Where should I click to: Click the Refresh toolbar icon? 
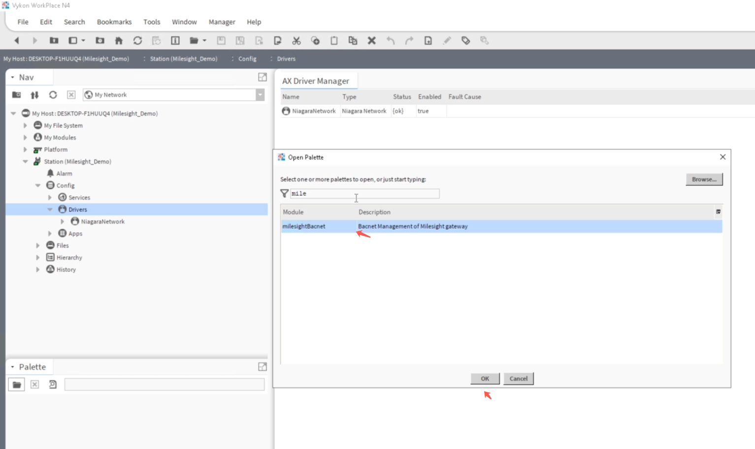point(137,41)
